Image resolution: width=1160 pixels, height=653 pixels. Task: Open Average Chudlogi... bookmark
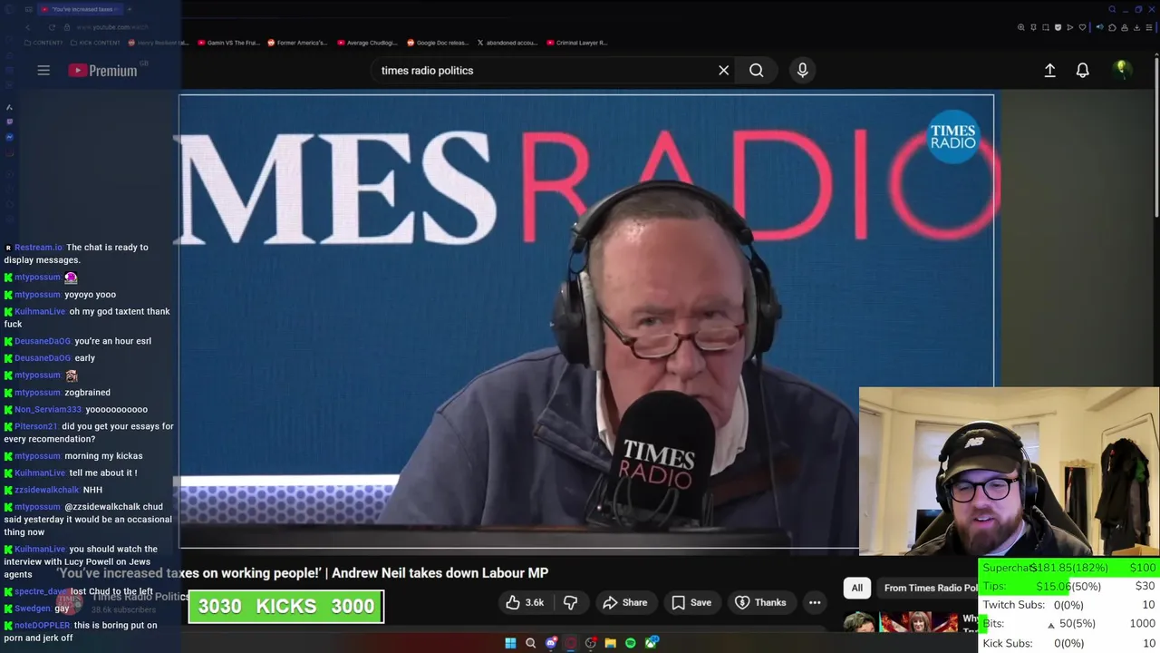[x=367, y=43]
